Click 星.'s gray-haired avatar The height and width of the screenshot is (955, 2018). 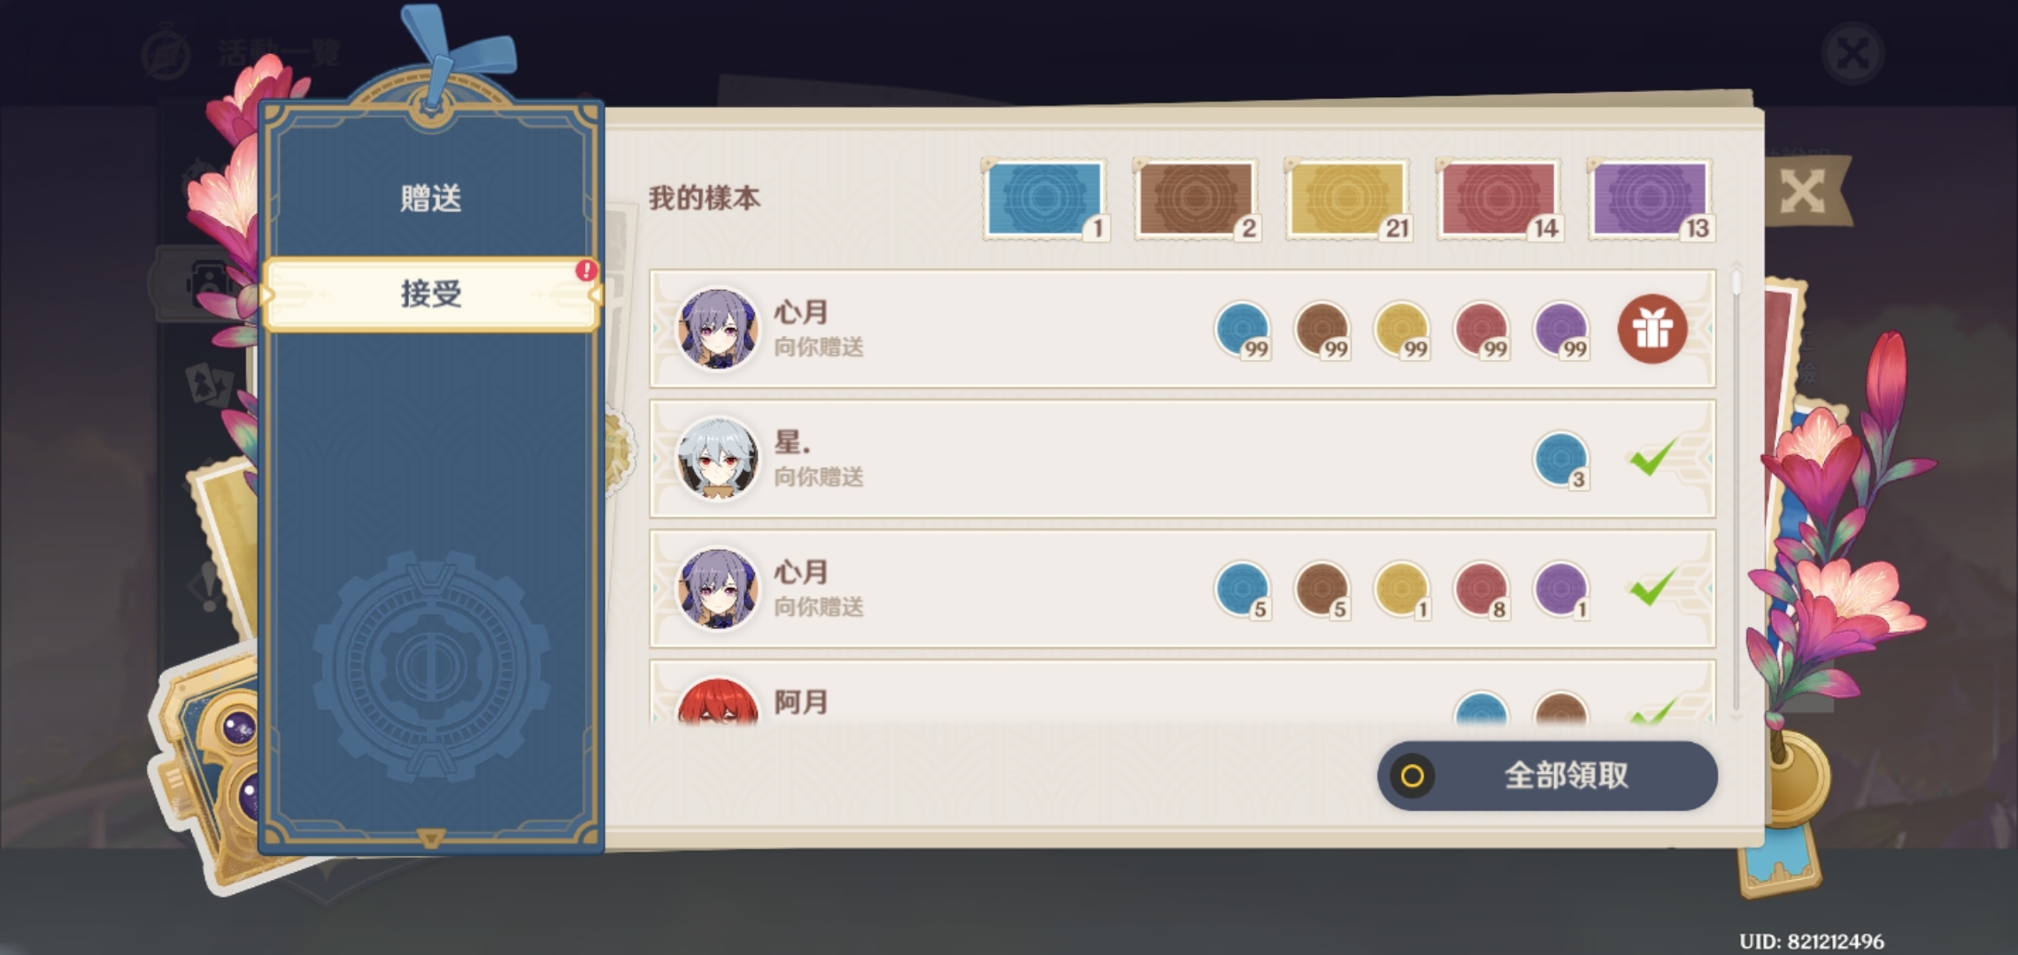click(717, 459)
